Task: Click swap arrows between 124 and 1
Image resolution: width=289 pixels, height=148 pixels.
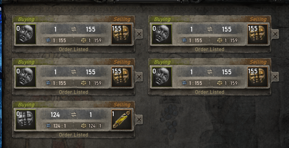Action: 74,115
